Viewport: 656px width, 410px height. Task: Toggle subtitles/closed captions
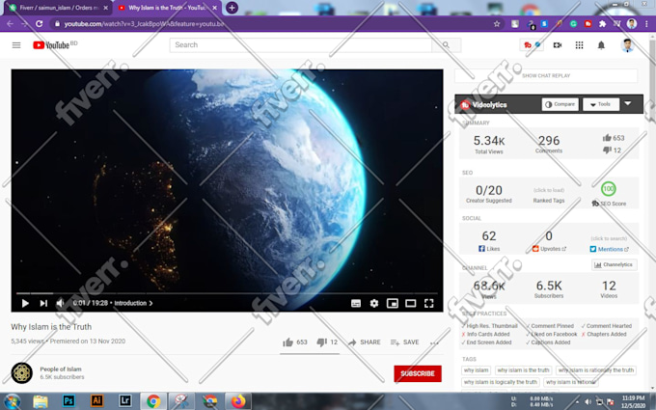tap(356, 303)
